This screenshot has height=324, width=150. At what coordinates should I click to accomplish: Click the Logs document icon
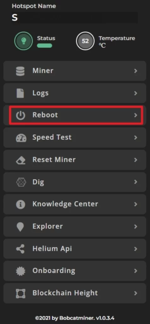20,93
